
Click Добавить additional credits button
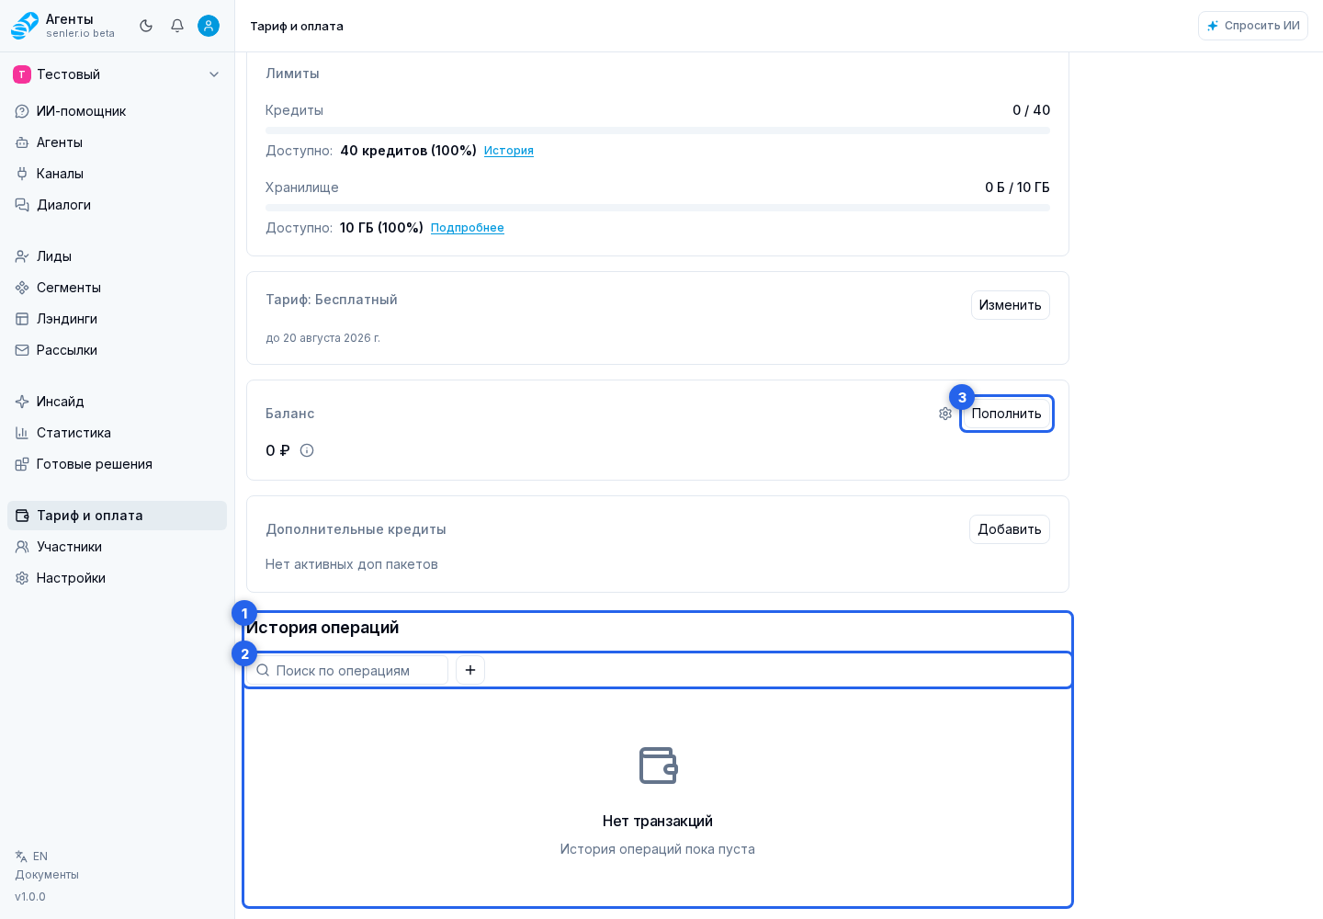point(1010,529)
